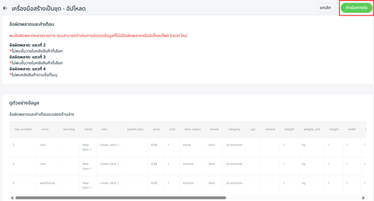
Task: Click the back arrow icon
Action: click(5, 8)
